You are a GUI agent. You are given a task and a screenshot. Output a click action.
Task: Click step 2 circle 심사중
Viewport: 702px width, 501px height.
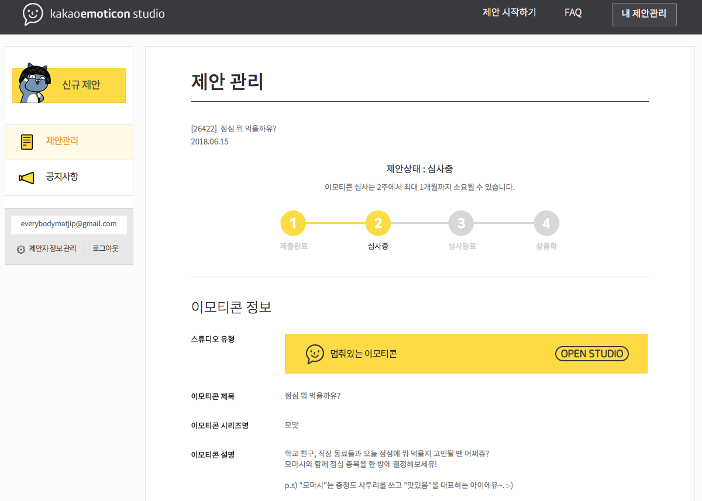tap(378, 223)
